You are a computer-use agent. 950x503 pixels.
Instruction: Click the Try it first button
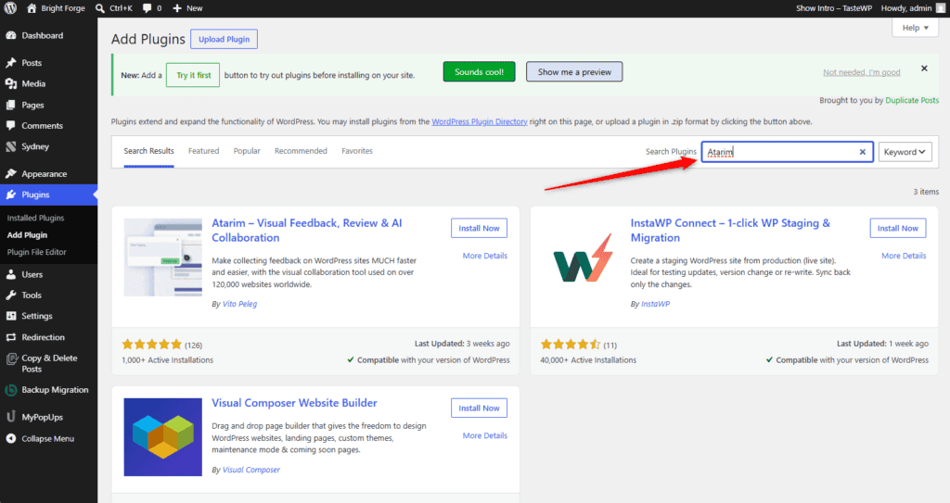pos(193,75)
